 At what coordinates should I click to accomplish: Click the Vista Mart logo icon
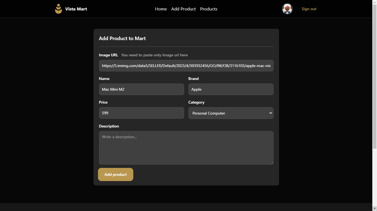(59, 9)
